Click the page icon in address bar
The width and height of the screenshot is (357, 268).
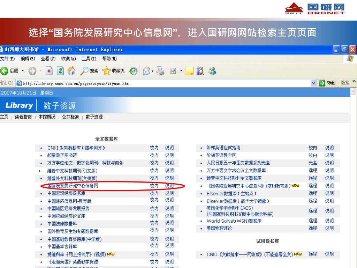click(19, 83)
